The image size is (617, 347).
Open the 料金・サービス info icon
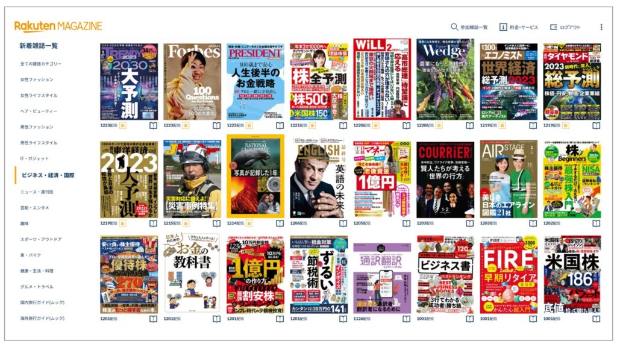[x=503, y=27]
